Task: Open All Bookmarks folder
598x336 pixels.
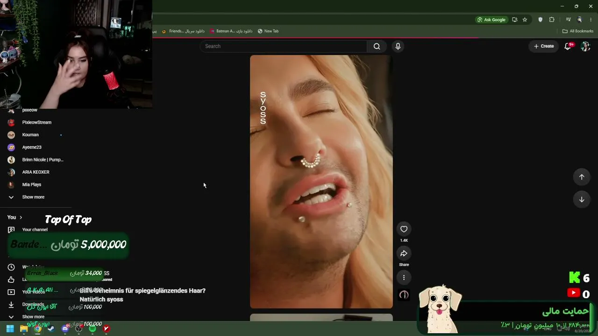Action: [578, 31]
